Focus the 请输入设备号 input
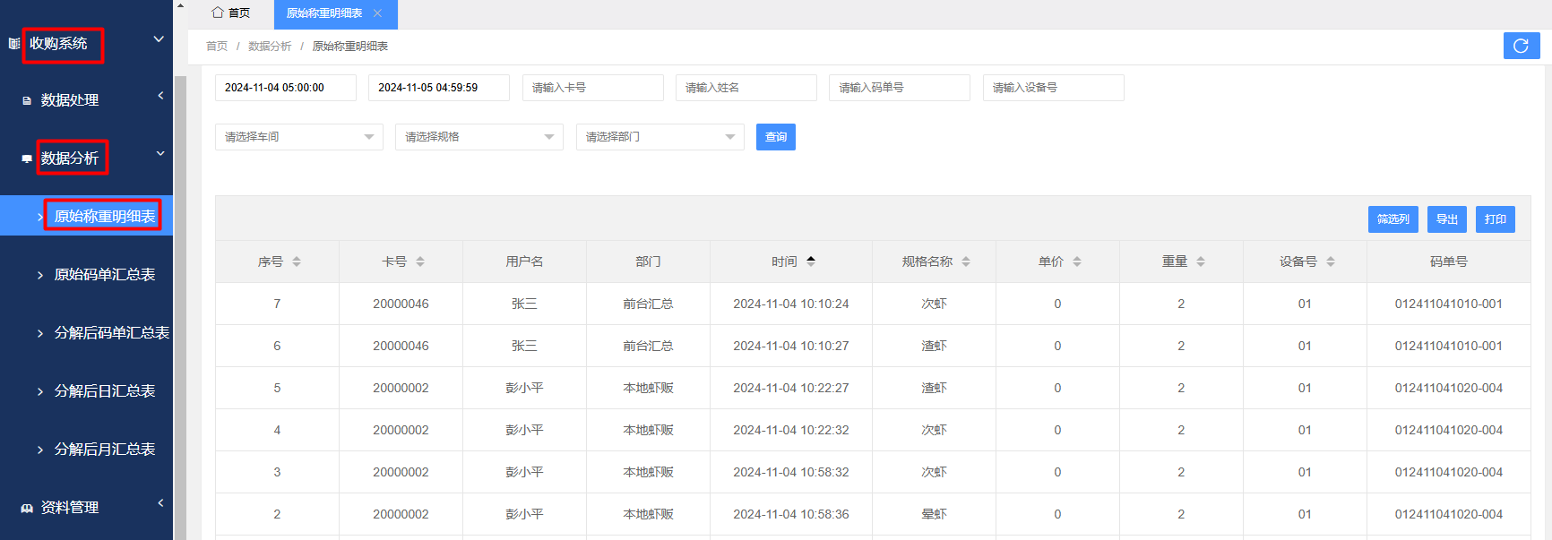 pyautogui.click(x=1054, y=88)
